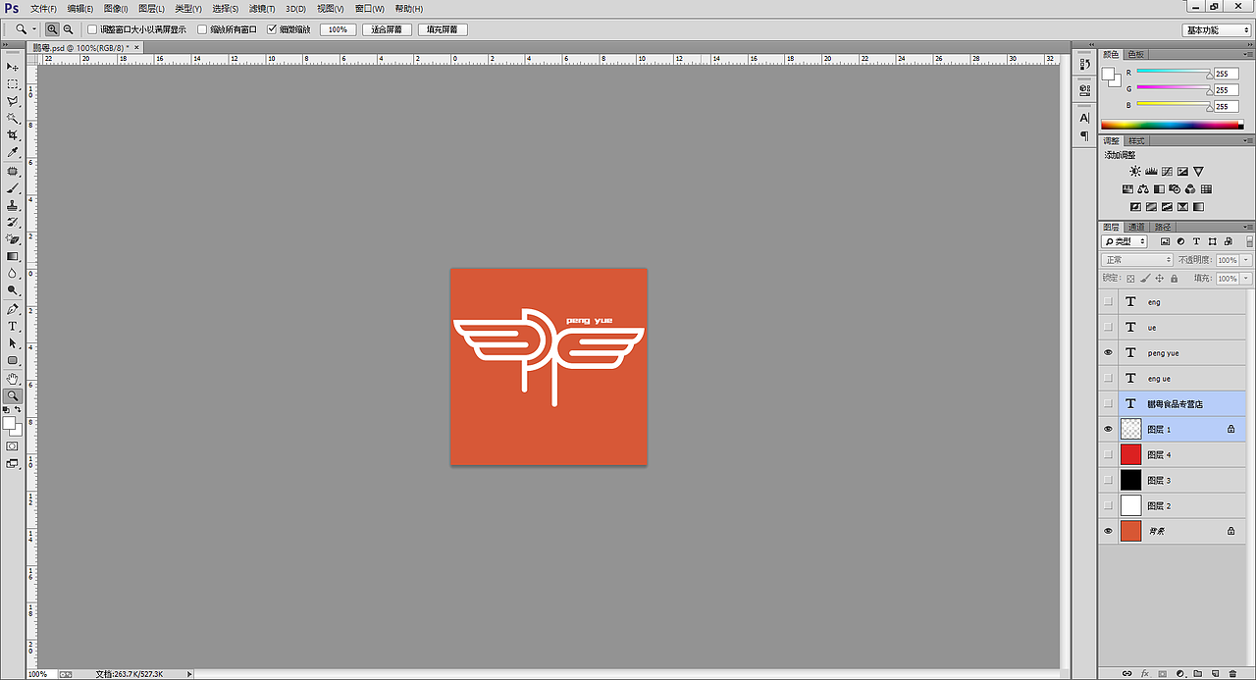
Task: Select the Move tool
Action: [13, 66]
